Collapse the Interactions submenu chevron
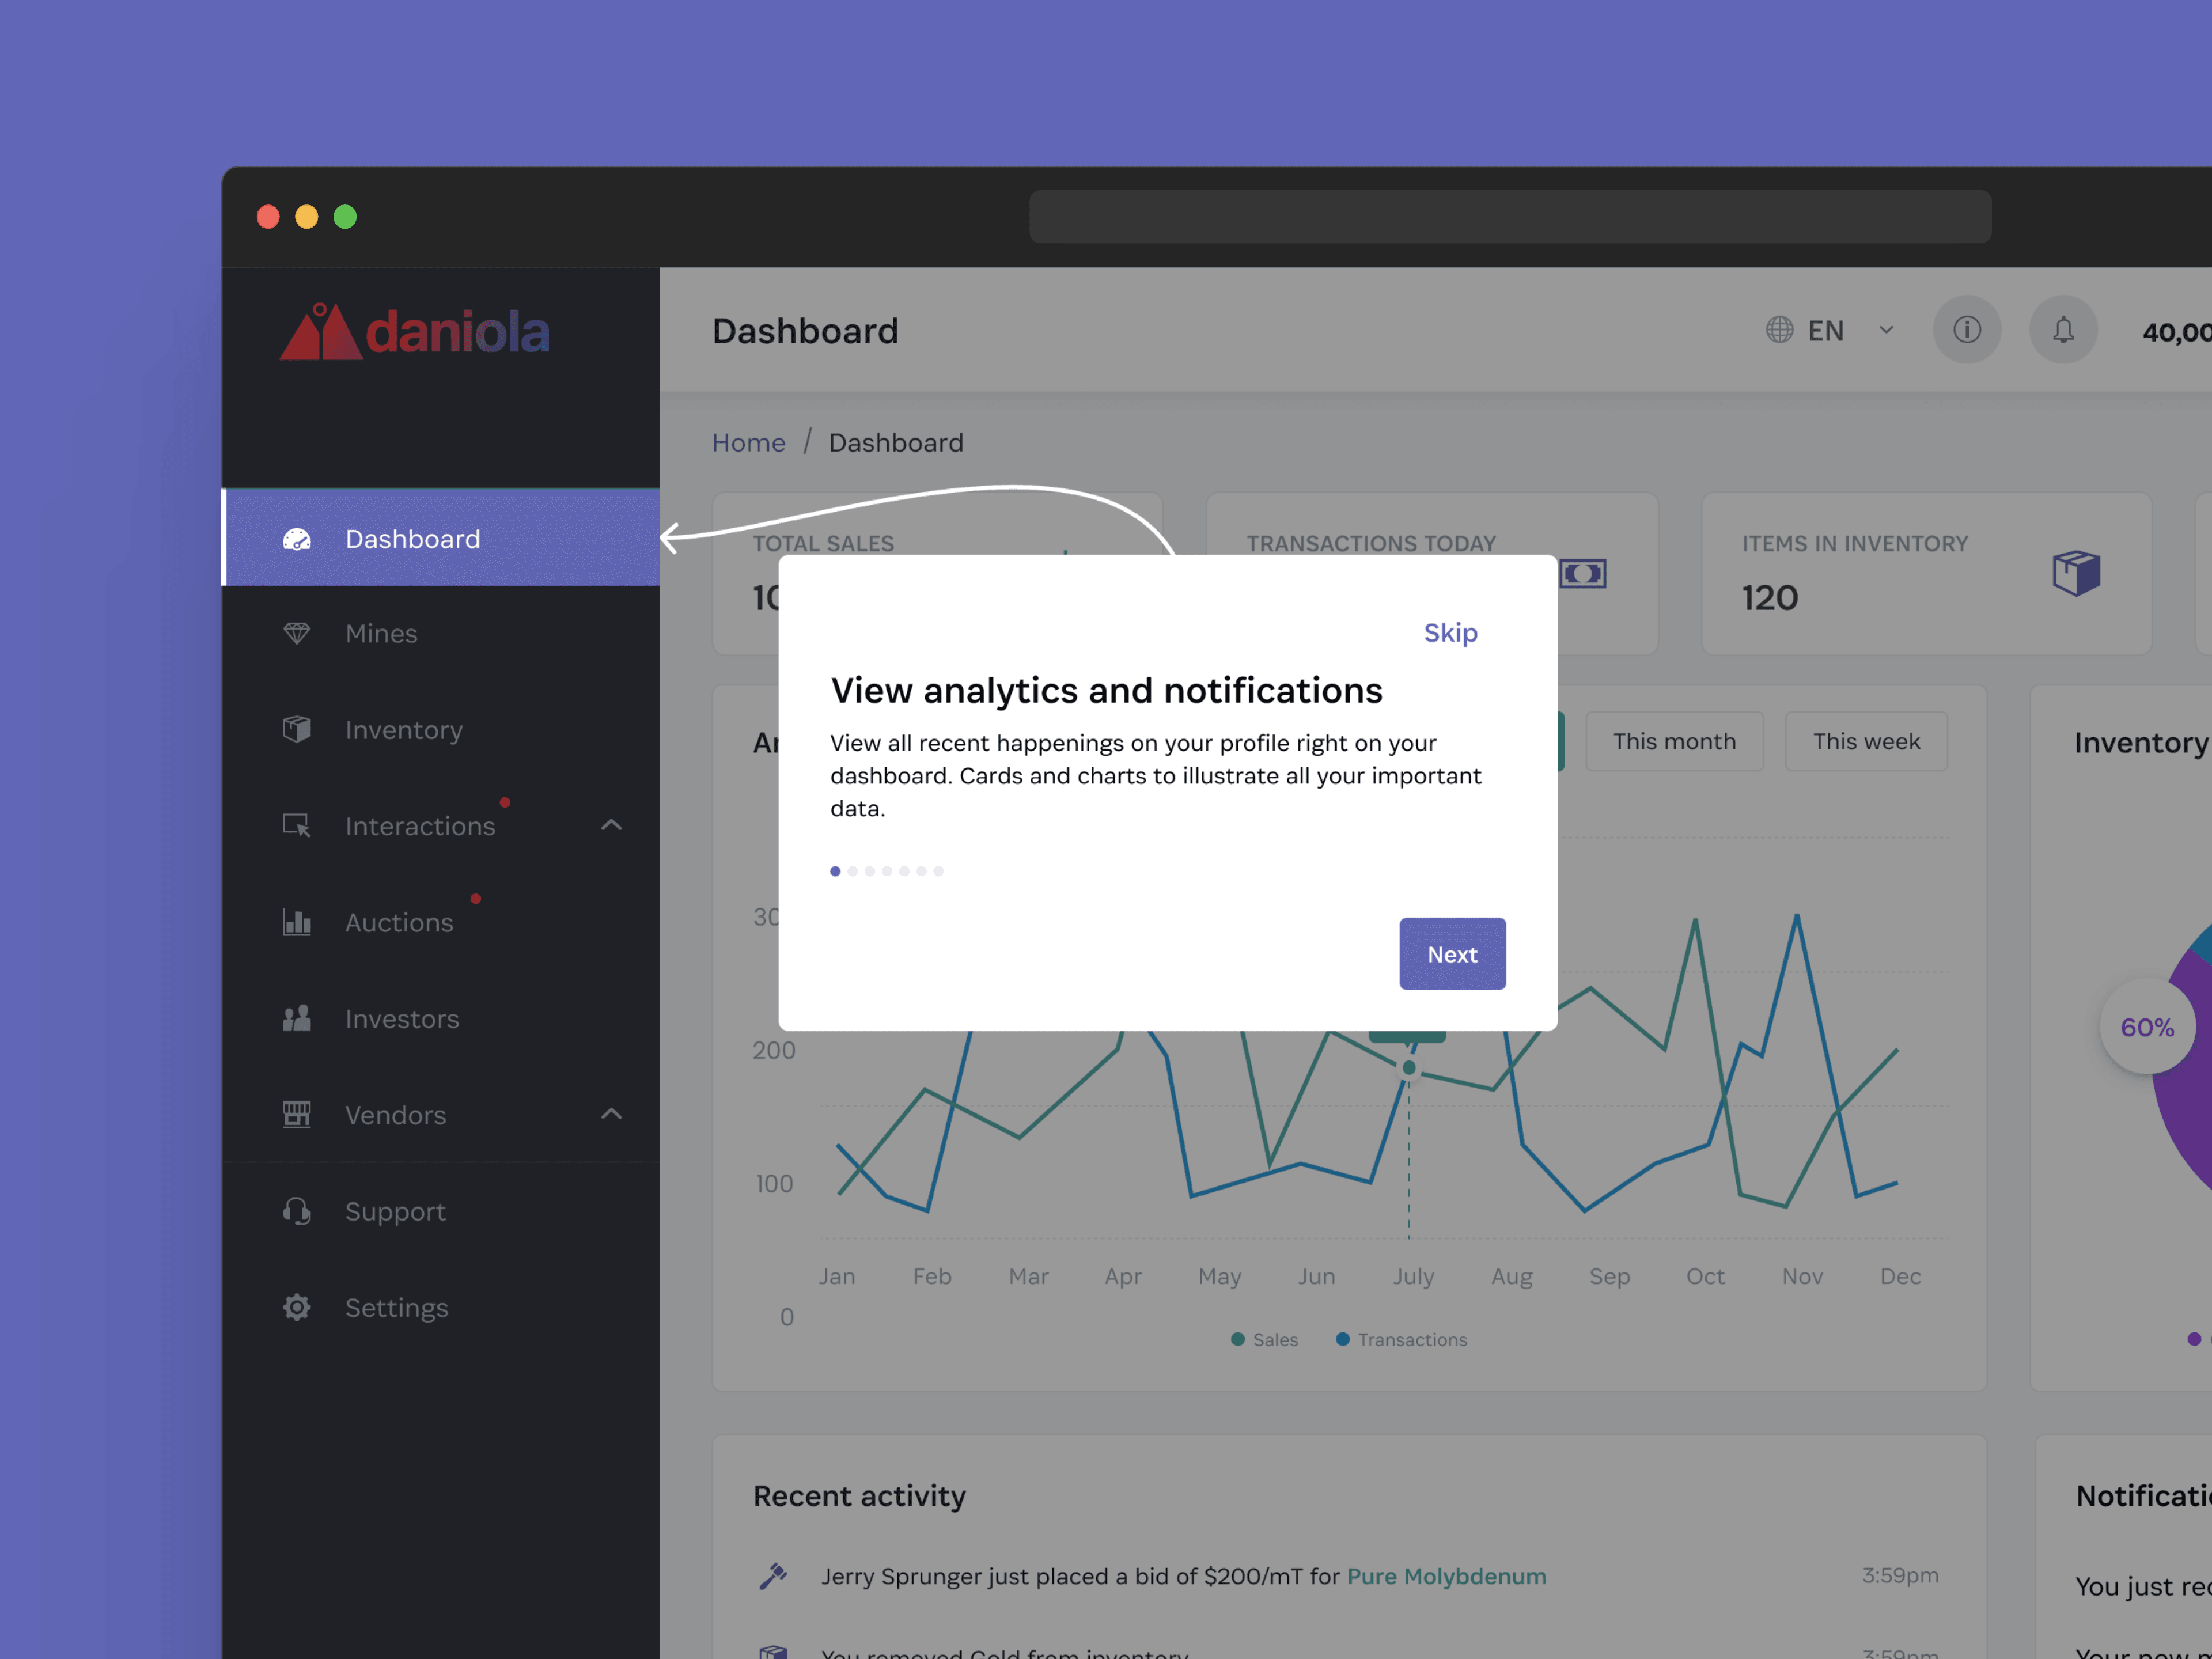 click(x=611, y=825)
